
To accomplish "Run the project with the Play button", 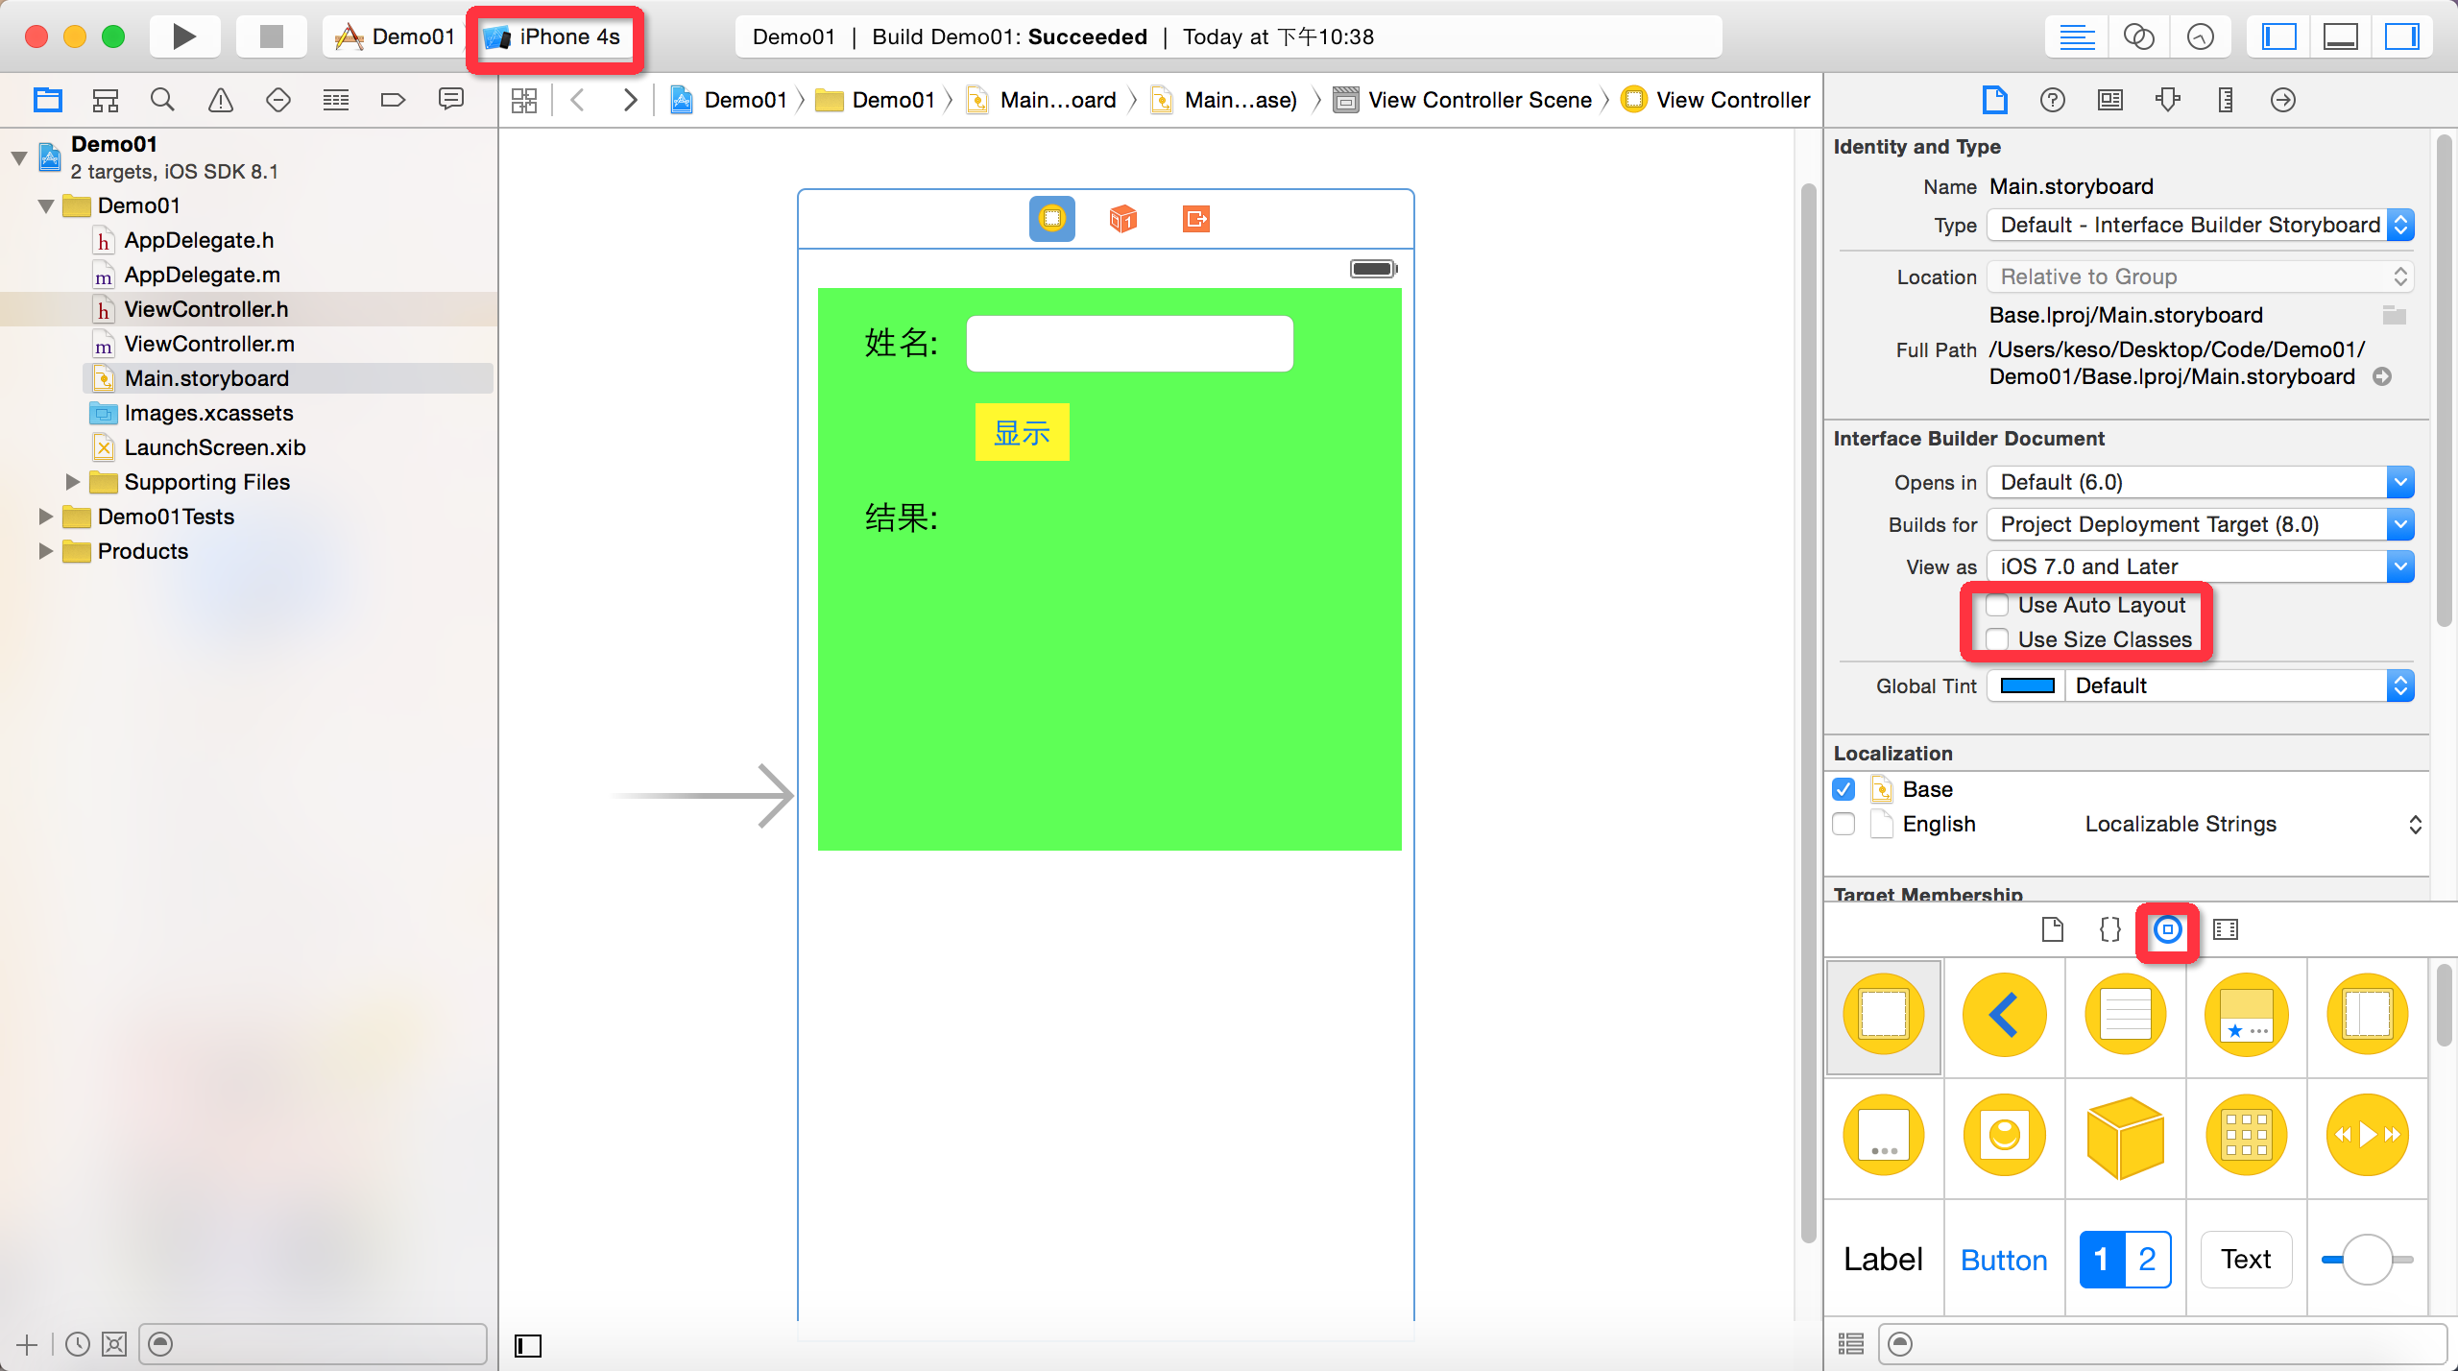I will [184, 36].
